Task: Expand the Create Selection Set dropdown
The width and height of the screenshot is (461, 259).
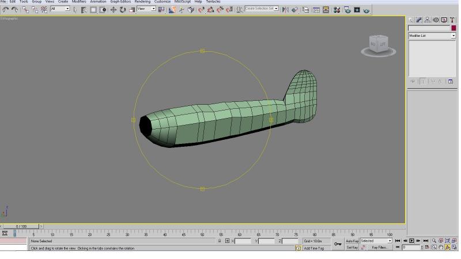Action: (x=262, y=9)
